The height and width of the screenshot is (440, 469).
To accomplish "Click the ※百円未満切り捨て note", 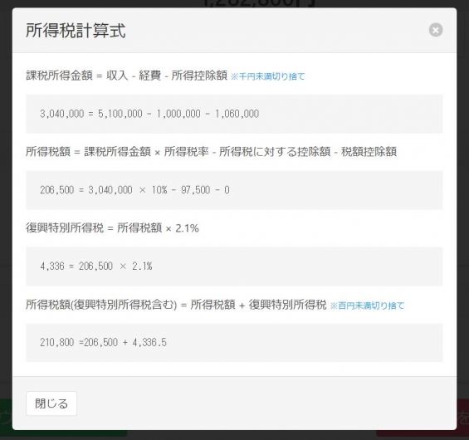I will [367, 306].
